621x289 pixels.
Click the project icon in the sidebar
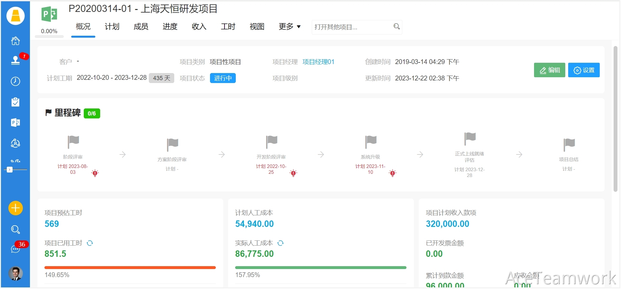point(15,123)
